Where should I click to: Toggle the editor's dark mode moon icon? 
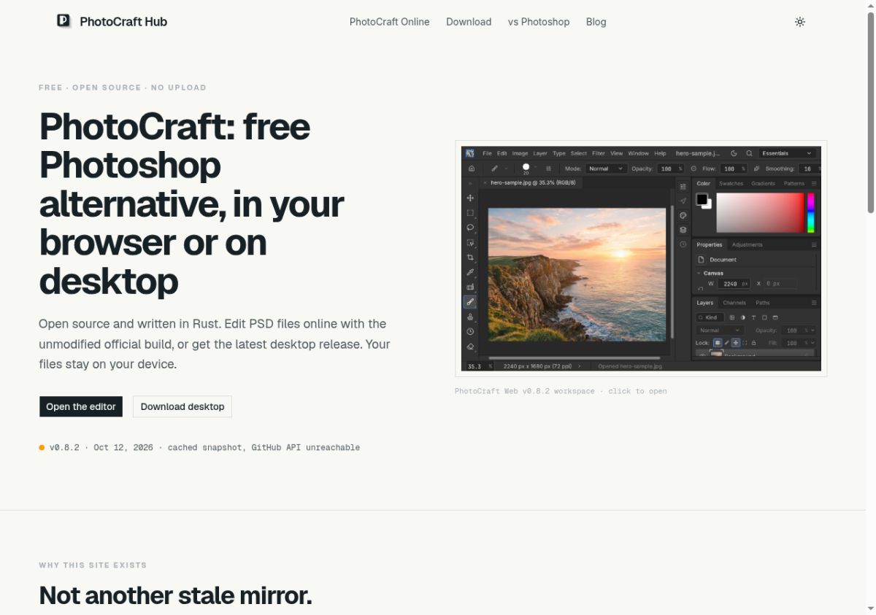click(x=734, y=153)
